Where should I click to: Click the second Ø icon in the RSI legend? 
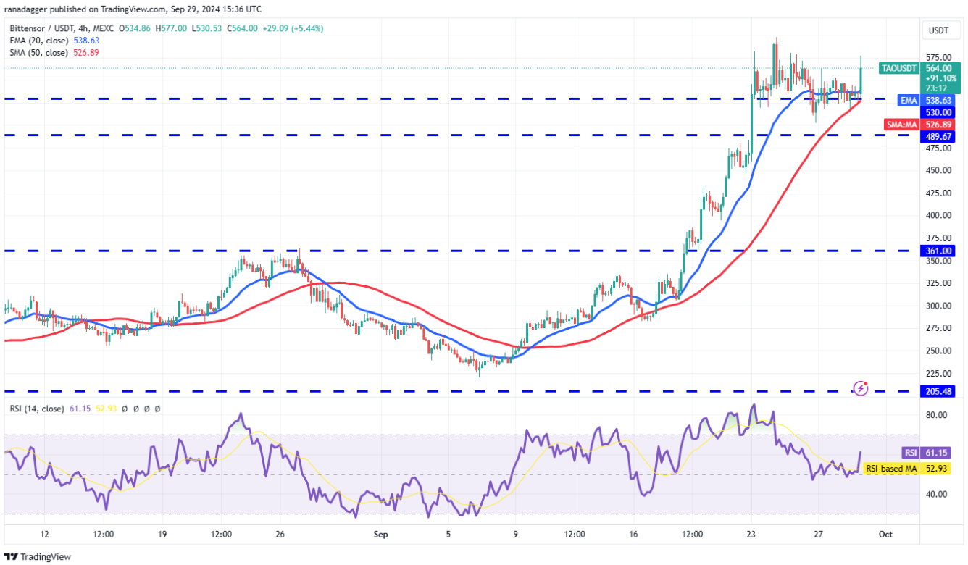(x=135, y=408)
